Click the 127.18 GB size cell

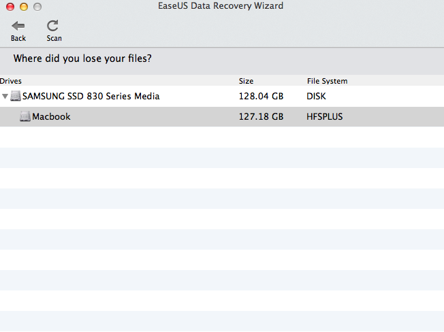point(261,116)
